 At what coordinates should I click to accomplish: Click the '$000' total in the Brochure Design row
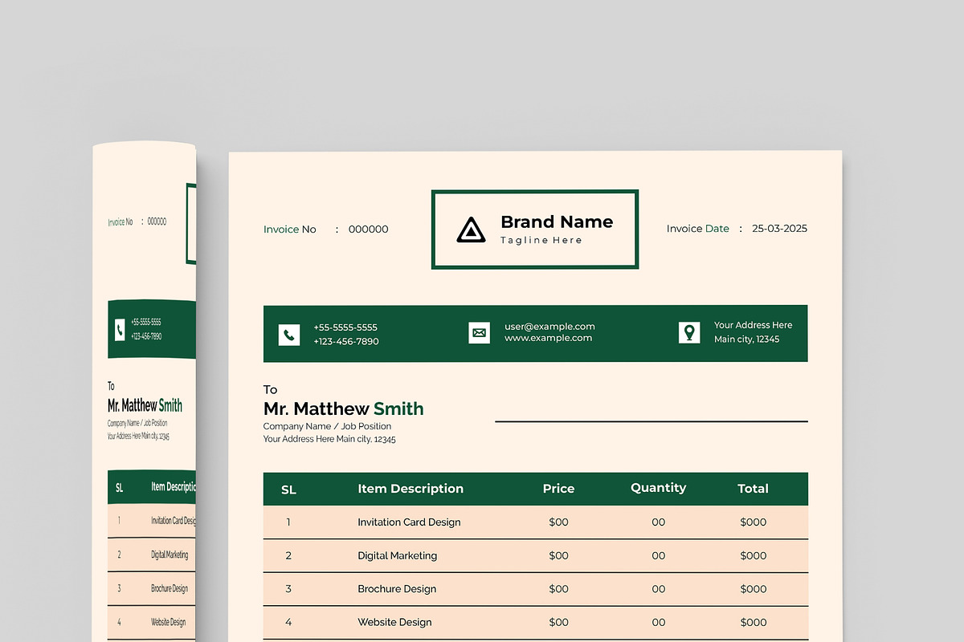click(x=754, y=589)
